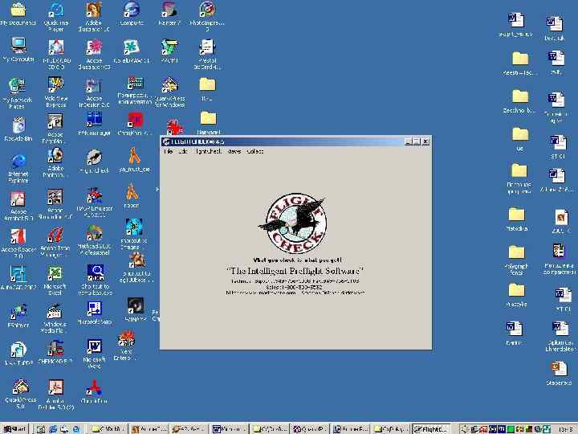Minimize the FlightCheck window

pos(408,141)
